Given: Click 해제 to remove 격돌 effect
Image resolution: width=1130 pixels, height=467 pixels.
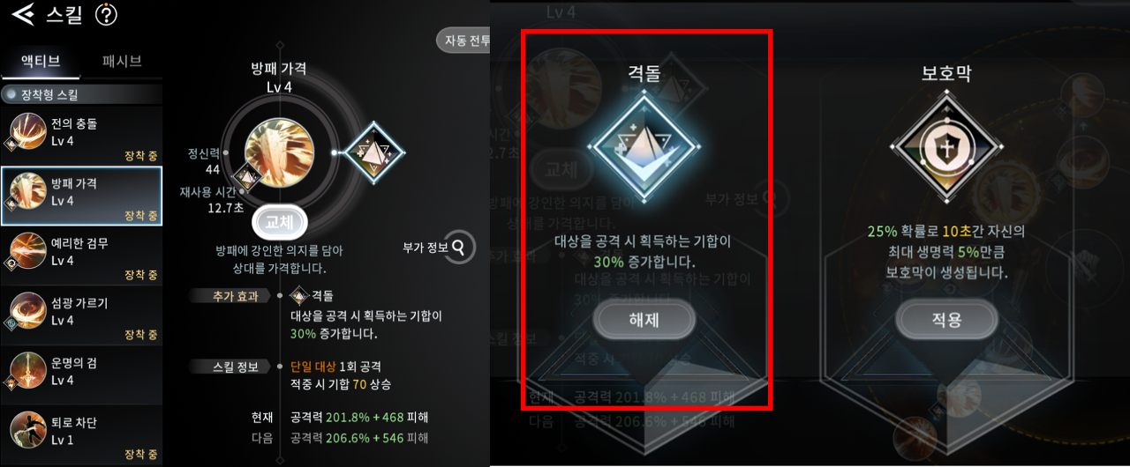Looking at the screenshot, I should (x=644, y=320).
